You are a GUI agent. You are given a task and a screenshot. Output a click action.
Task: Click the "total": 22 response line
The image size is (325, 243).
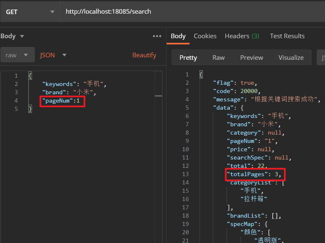(x=247, y=166)
